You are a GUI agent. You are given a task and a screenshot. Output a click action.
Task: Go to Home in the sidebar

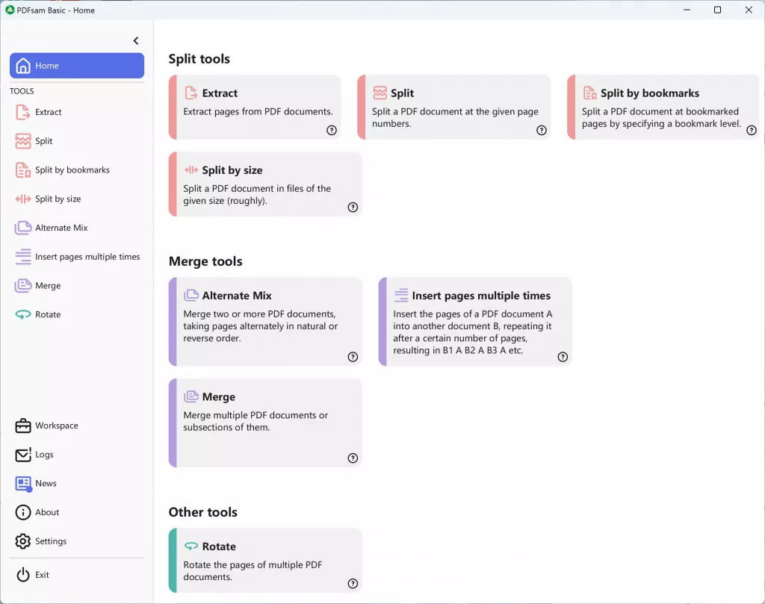coord(77,65)
